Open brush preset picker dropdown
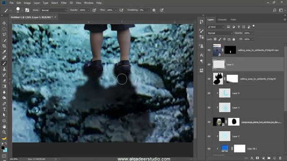This screenshot has height=161, width=287. [22, 10]
